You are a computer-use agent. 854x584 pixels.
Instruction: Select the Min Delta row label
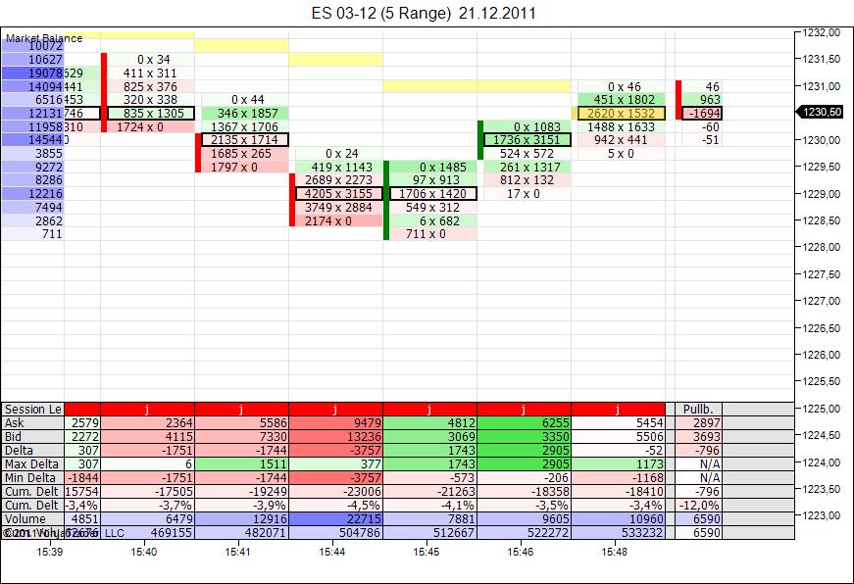point(32,478)
